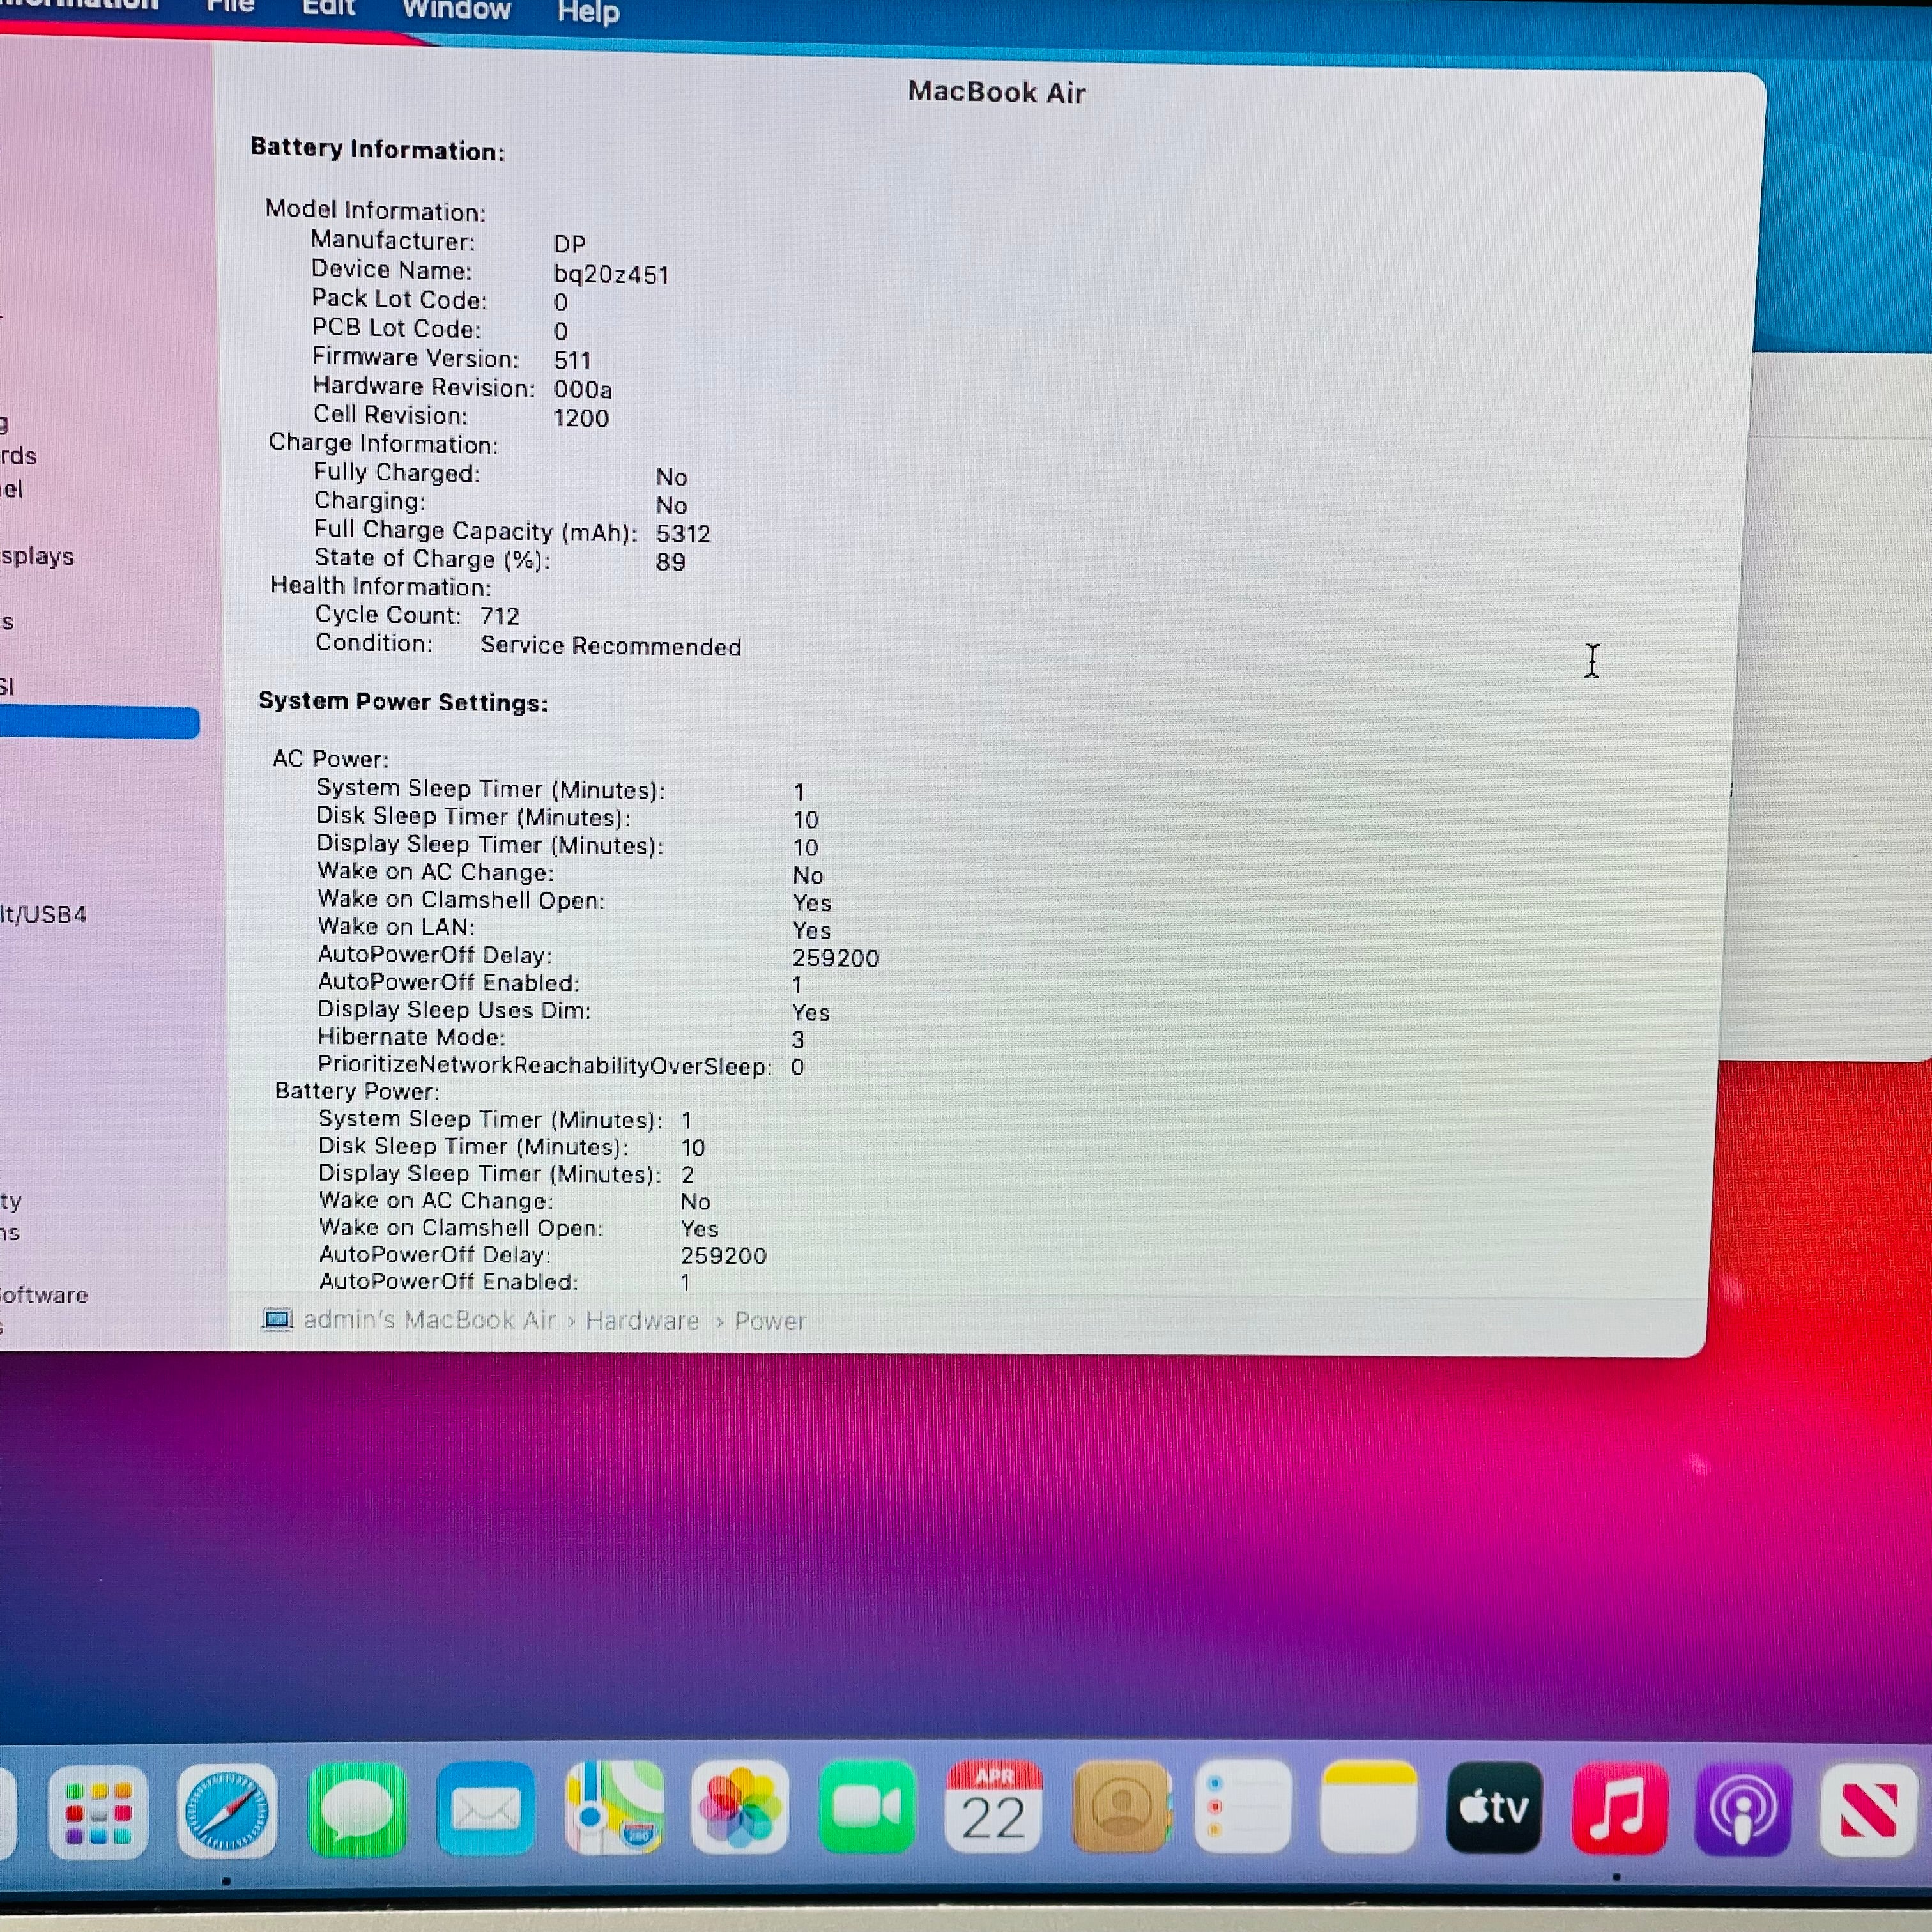
Task: Click the computer icon in the path bar
Action: pyautogui.click(x=277, y=1319)
